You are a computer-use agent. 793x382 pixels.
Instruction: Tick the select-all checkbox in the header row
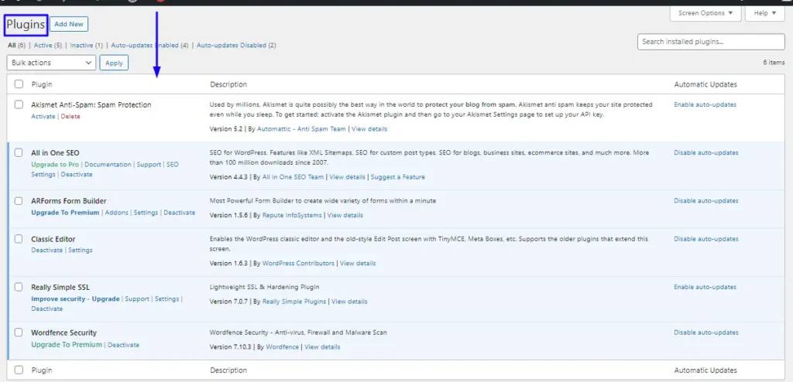tap(19, 84)
